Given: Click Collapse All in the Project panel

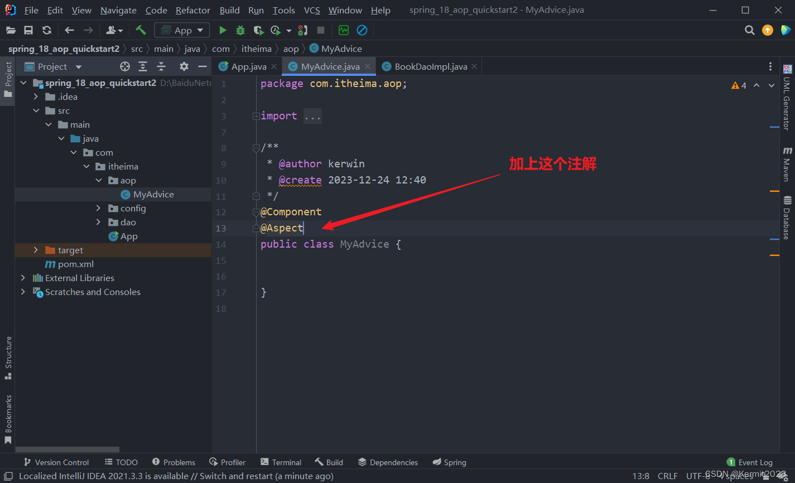Looking at the screenshot, I should [x=161, y=66].
